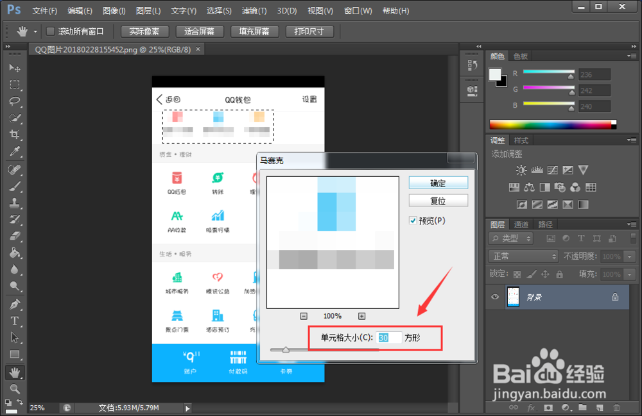Select the Brush tool
The image size is (642, 416).
15,187
